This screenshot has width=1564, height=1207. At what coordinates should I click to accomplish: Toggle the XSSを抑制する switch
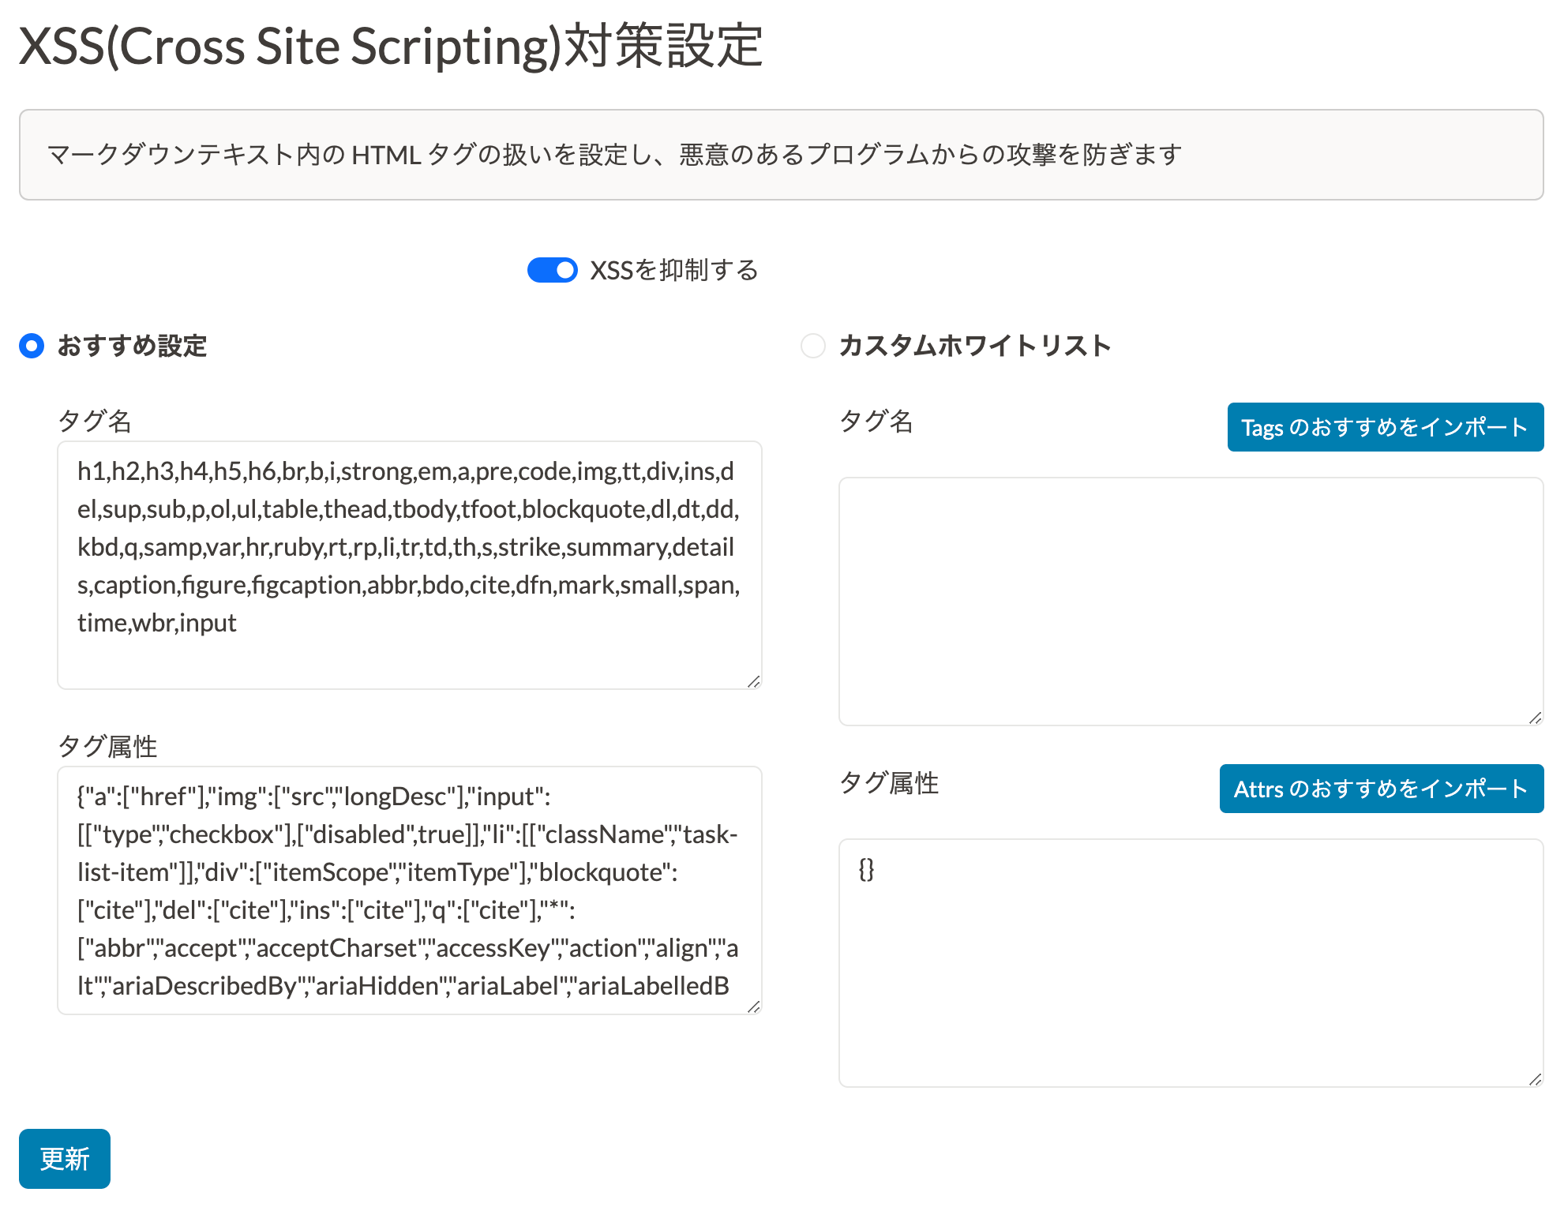553,270
